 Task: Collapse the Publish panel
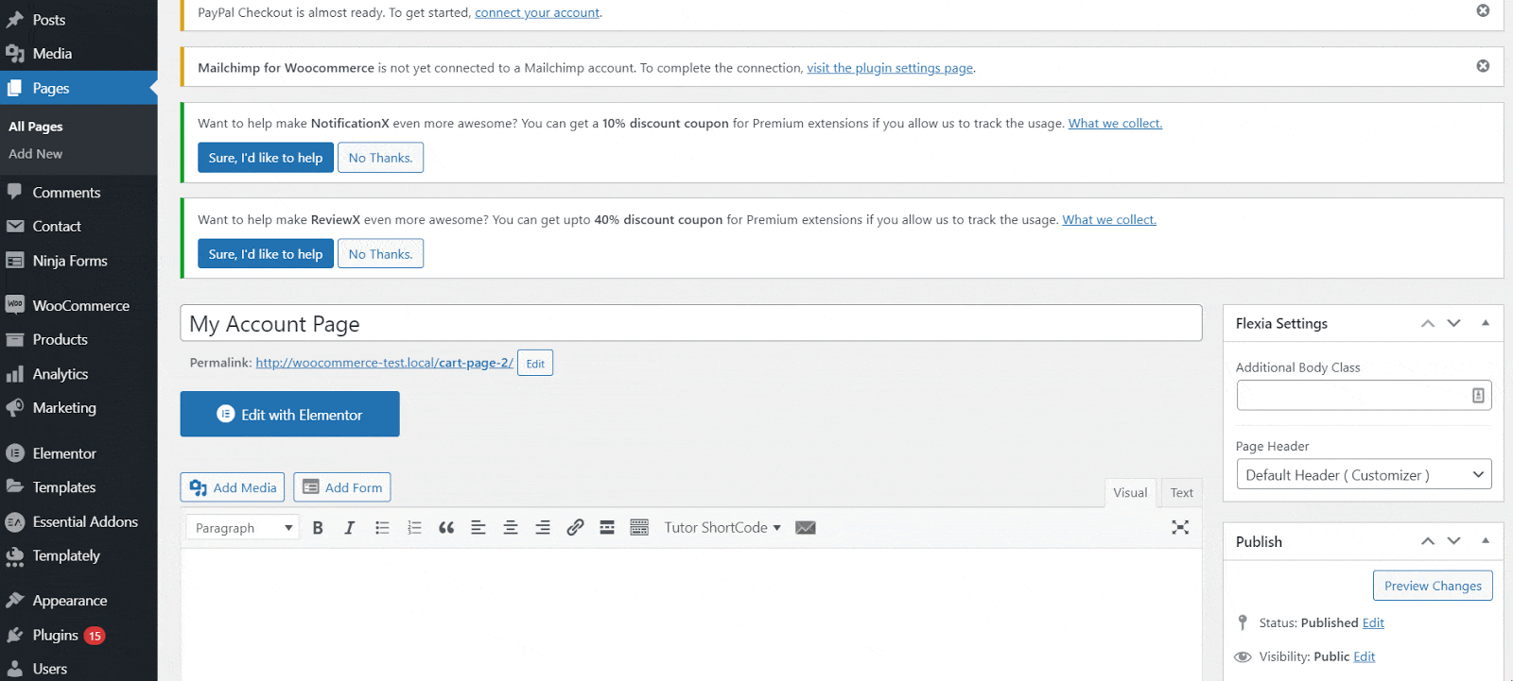1486,541
